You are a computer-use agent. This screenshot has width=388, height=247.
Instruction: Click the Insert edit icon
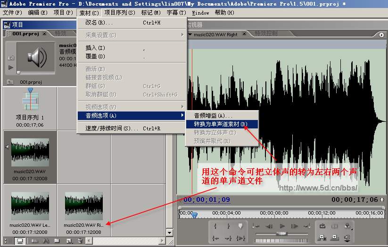[322, 238]
